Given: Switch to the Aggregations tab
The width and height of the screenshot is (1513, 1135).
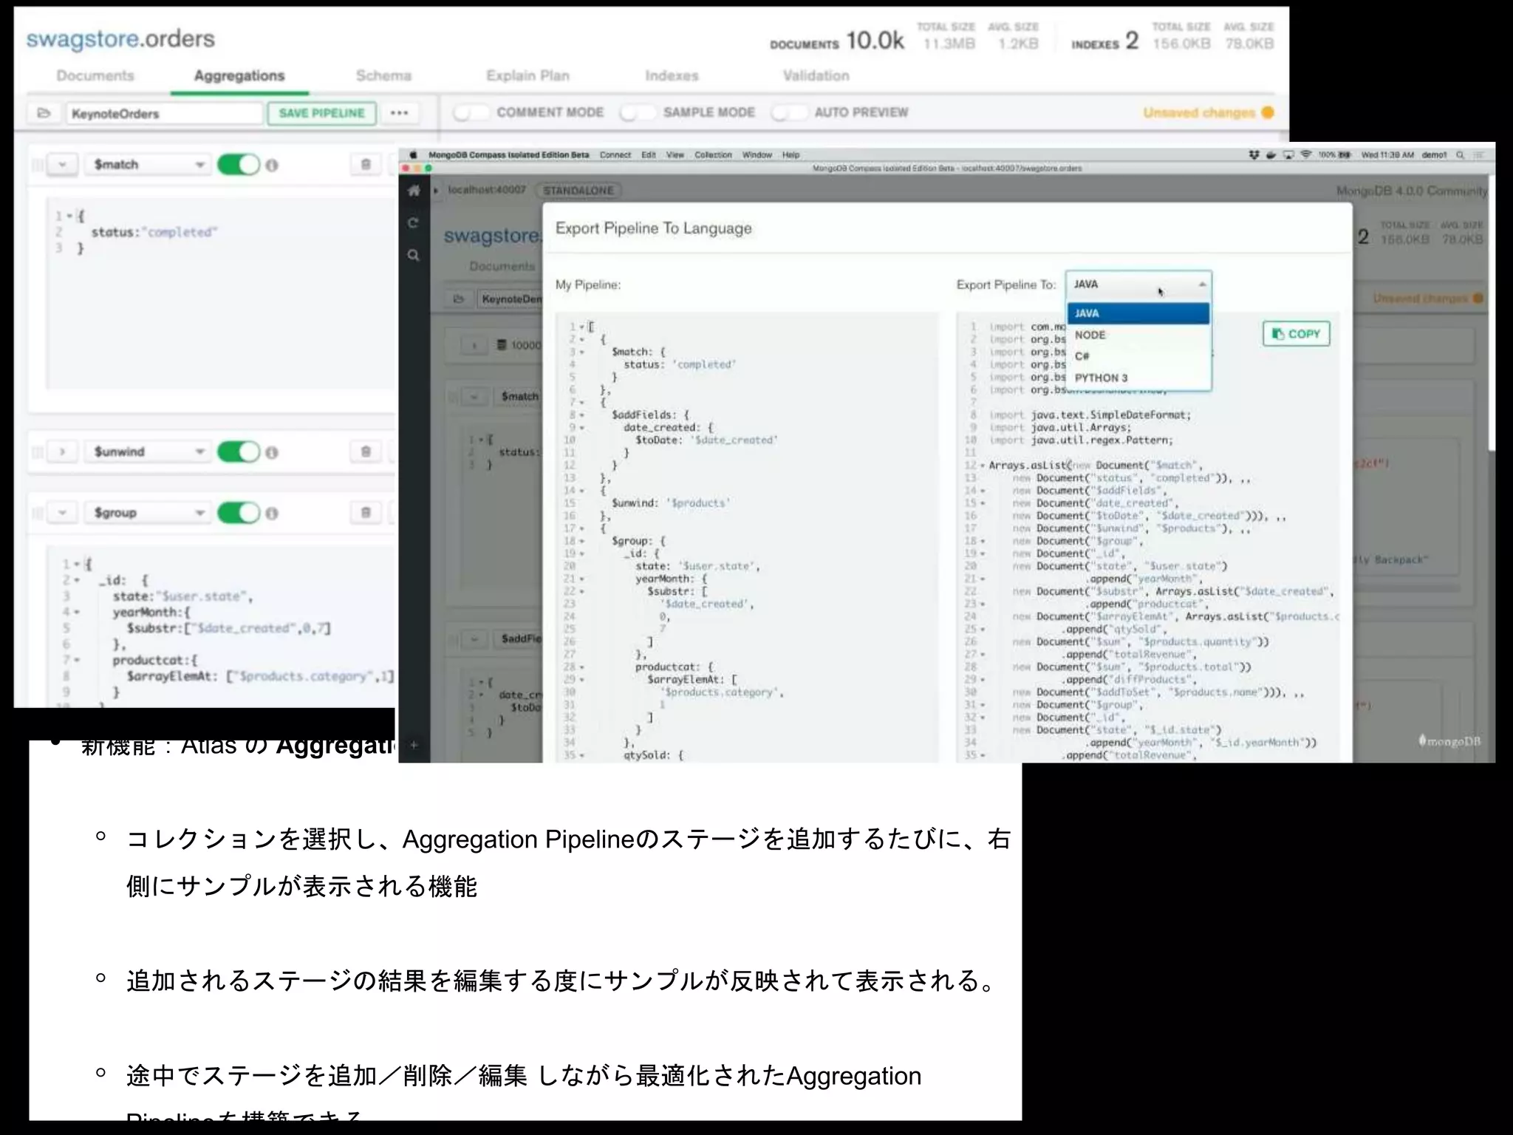Looking at the screenshot, I should (x=239, y=75).
